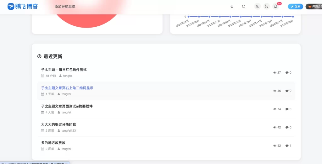The width and height of the screenshot is (322, 164).
Task: Click comment bubble icon on 二维码显示 row
Action: tap(287, 91)
